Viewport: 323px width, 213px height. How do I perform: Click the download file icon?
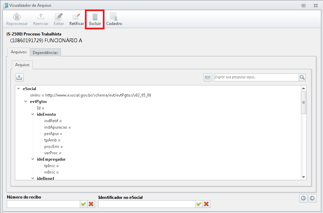pos(19,77)
